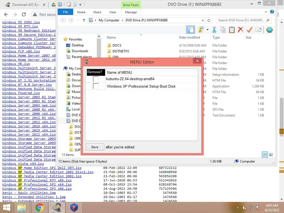Expand the address bar history dropdown
The height and width of the screenshot is (213, 284).
pos(203,20)
